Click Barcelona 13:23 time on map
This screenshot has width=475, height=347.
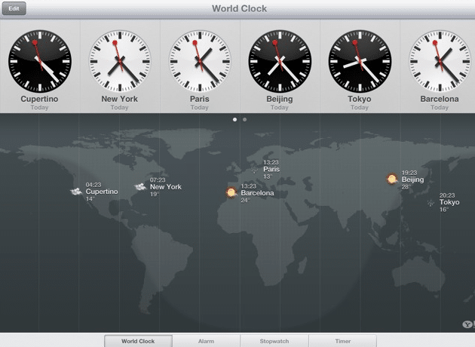click(248, 186)
